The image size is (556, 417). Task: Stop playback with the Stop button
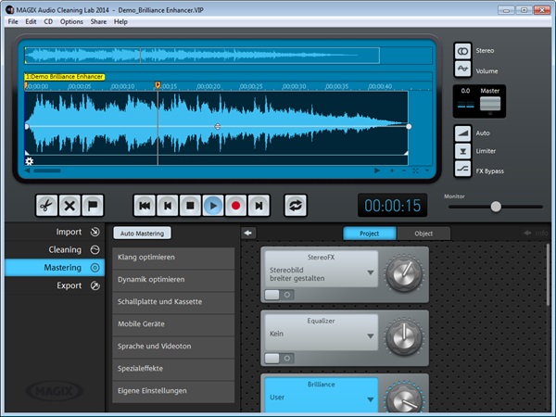[x=190, y=205]
